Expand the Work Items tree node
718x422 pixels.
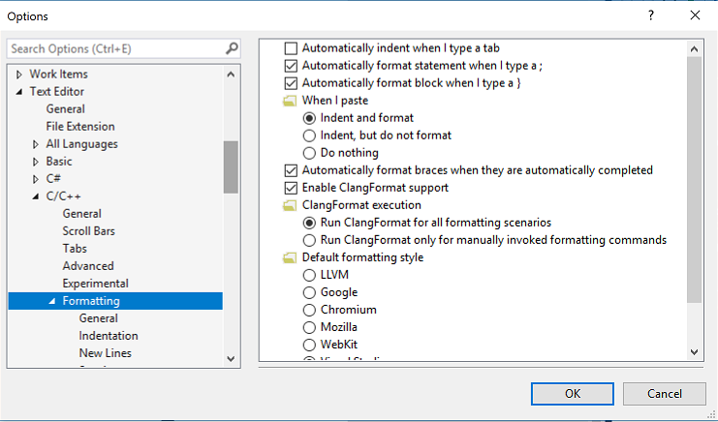tap(20, 75)
